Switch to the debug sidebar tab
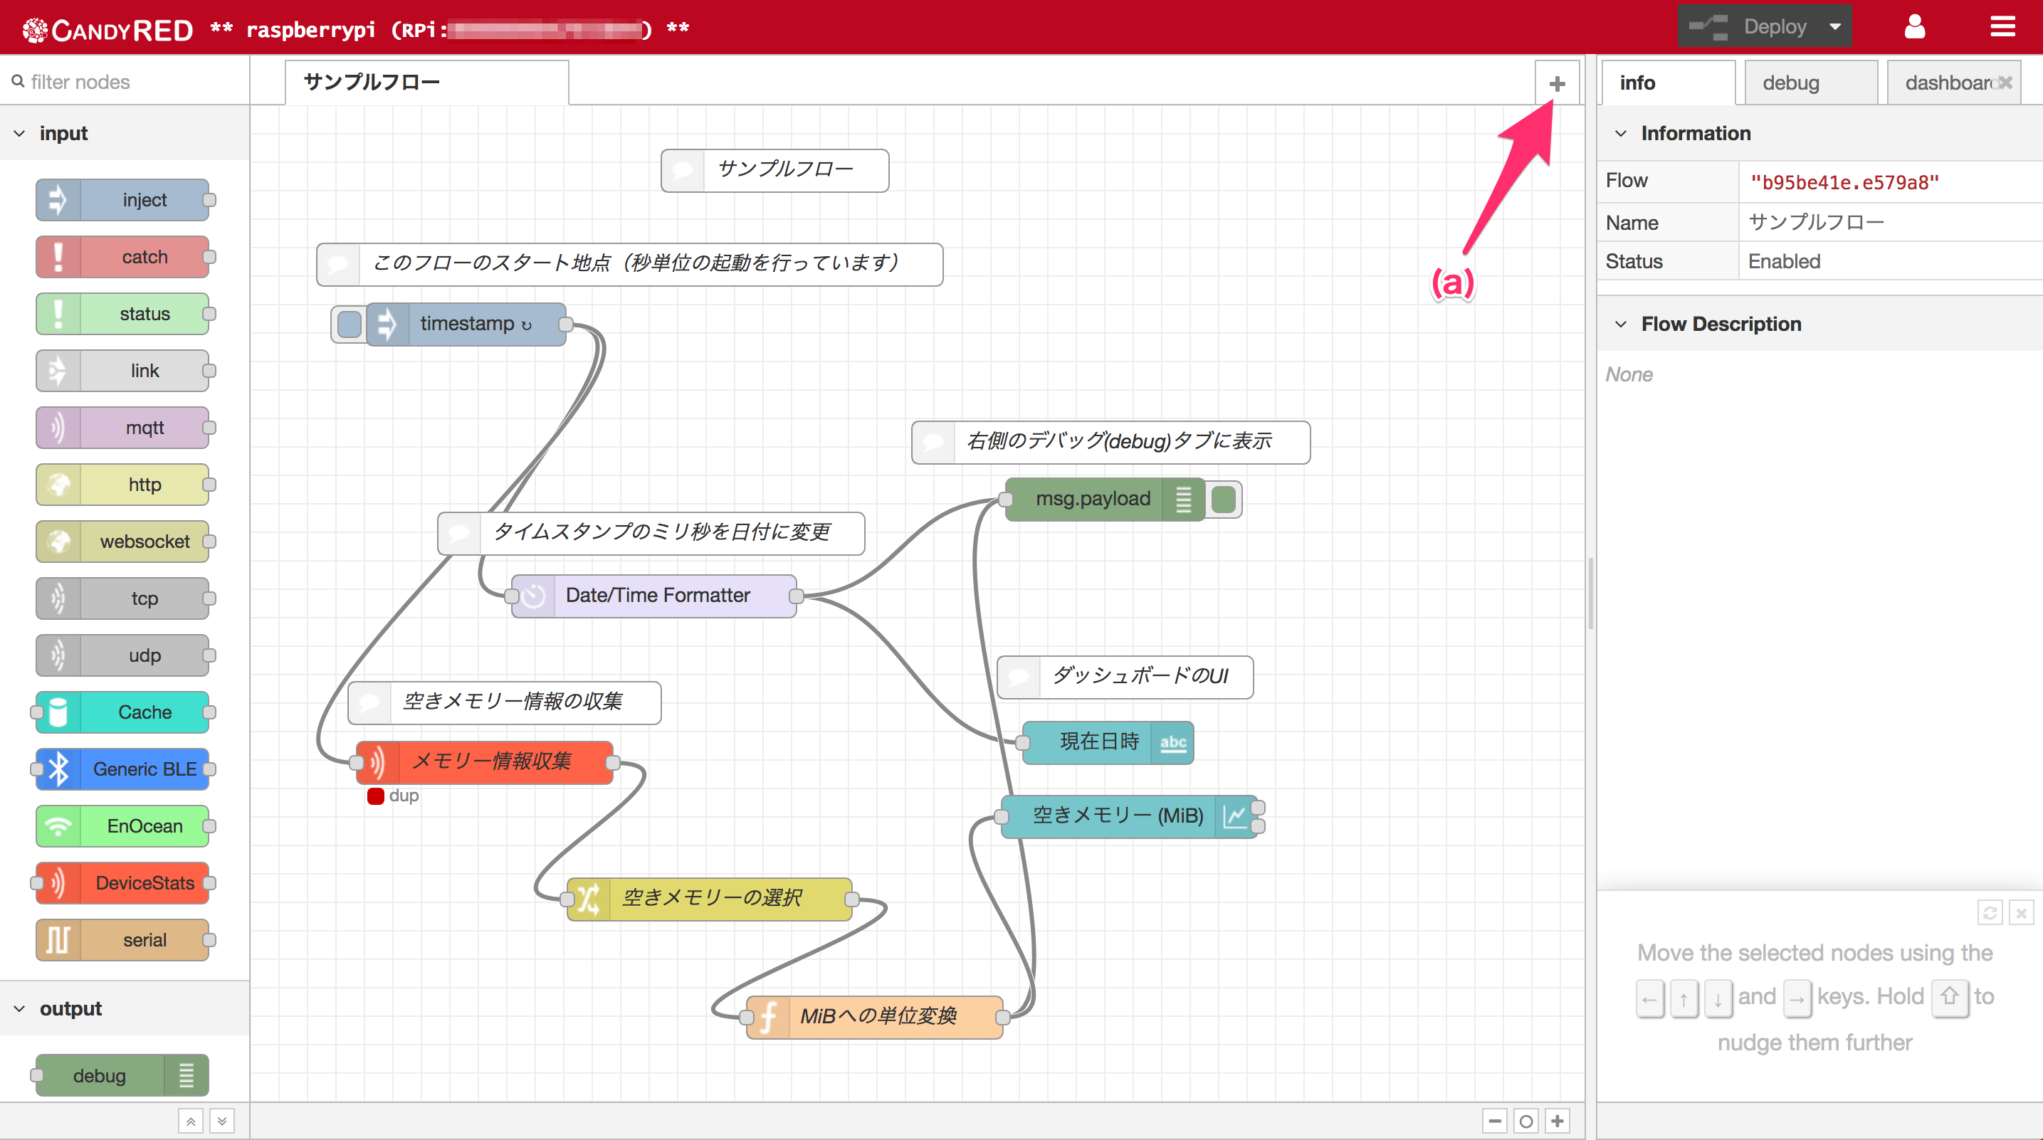2043x1140 pixels. (1812, 83)
